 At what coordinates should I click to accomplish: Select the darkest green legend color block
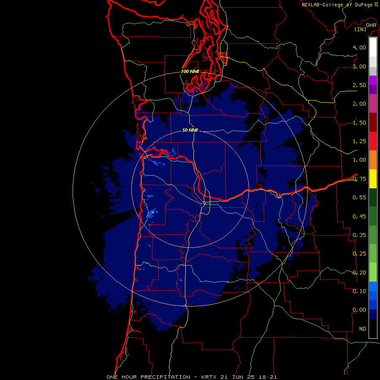pos(373,197)
